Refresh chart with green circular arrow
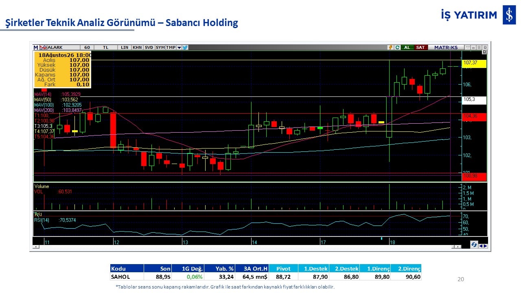Viewport: 521px width, 293px height. coord(397,48)
